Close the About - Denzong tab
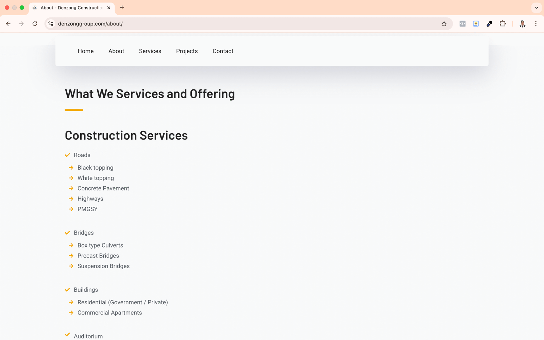Image resolution: width=544 pixels, height=340 pixels. tap(109, 7)
